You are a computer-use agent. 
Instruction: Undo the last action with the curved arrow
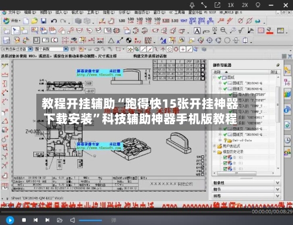tap(54, 21)
